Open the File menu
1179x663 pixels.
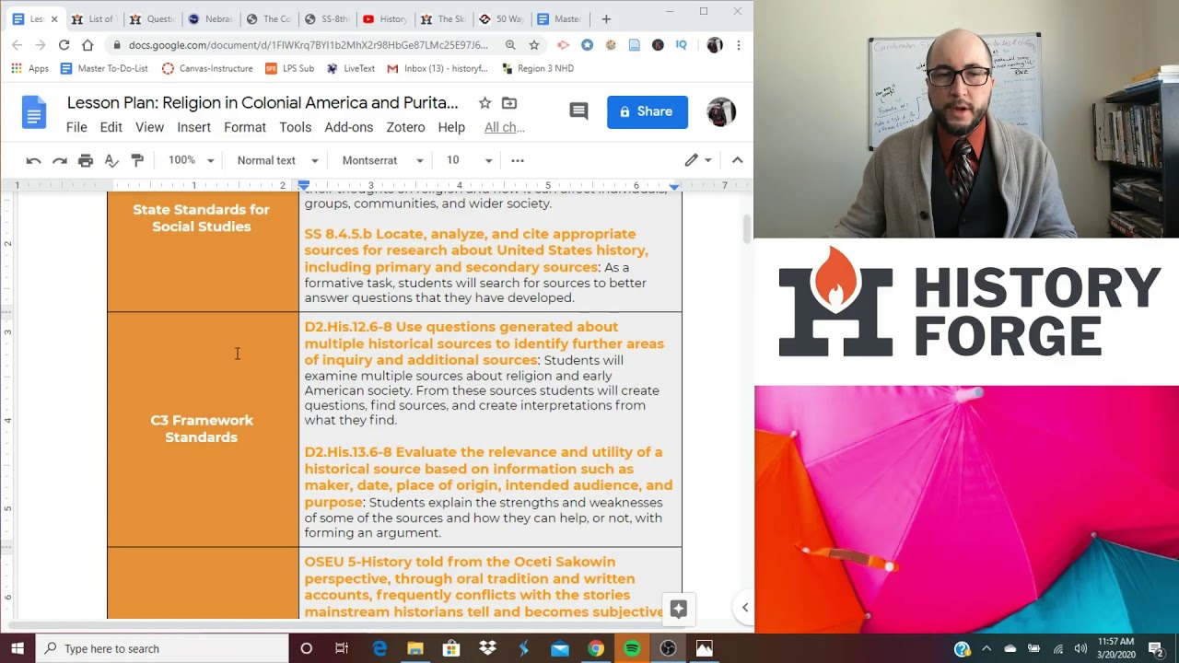(76, 127)
